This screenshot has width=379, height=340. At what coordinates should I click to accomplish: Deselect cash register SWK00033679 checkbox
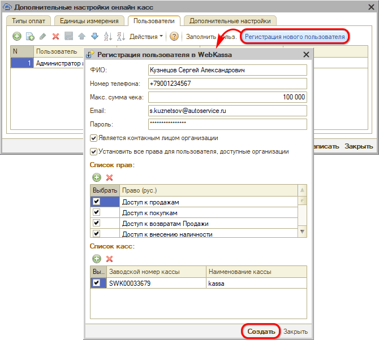97,282
